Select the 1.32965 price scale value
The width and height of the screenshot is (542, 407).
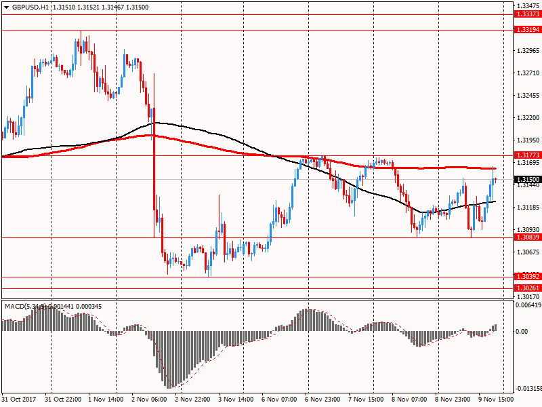click(528, 50)
